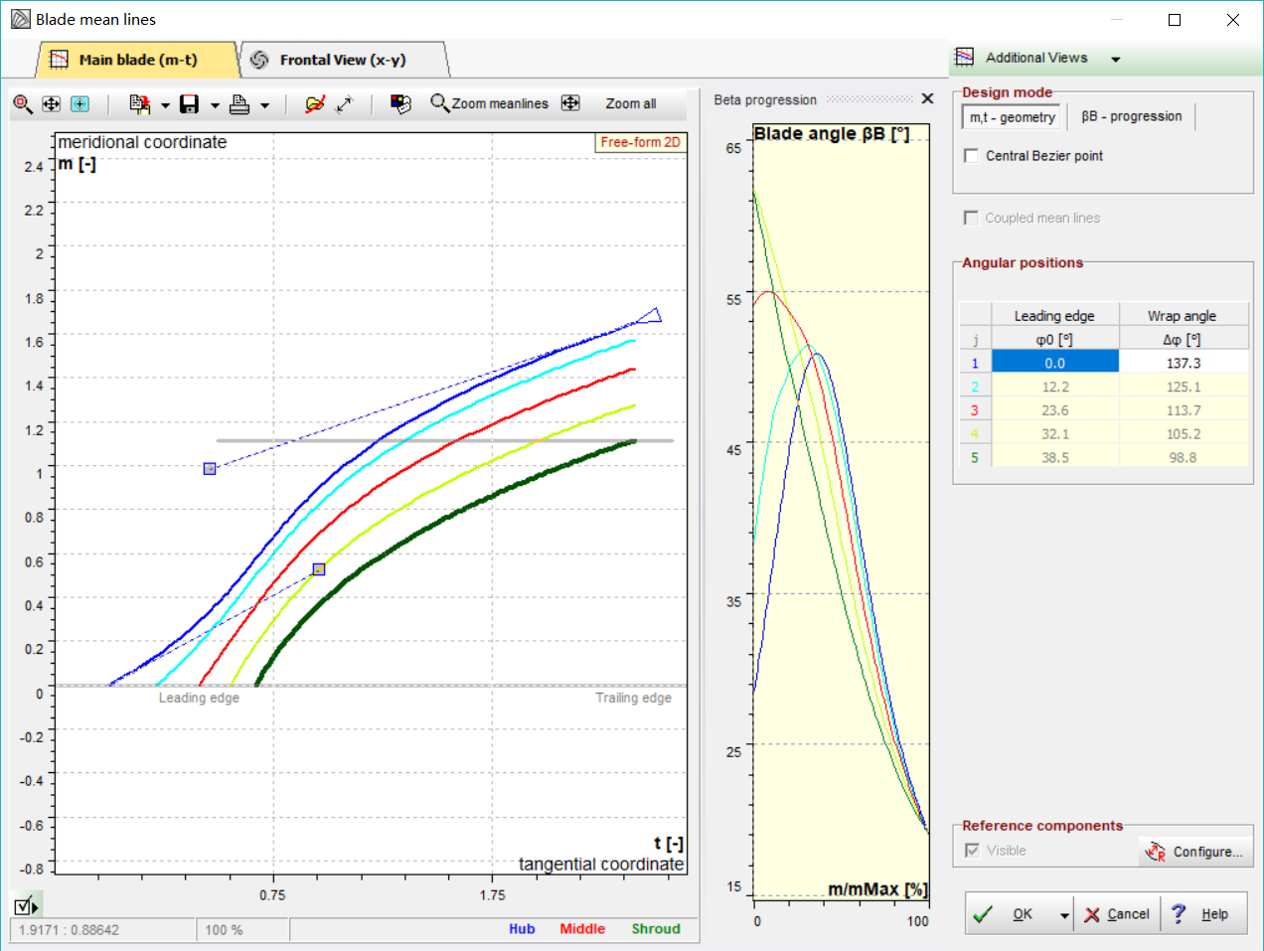Viewport: 1264px width, 951px height.
Task: Click the print diagram icon
Action: click(x=239, y=104)
